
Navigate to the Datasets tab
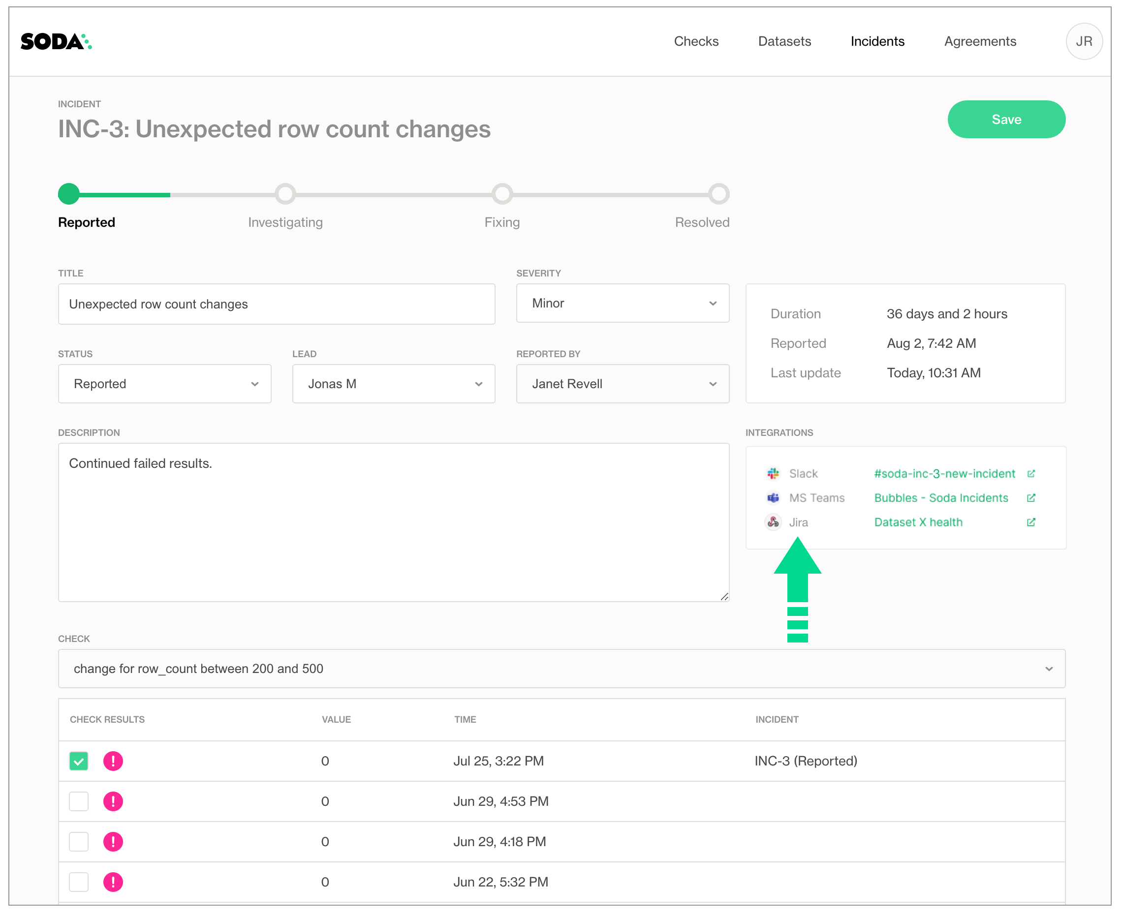[x=784, y=41]
